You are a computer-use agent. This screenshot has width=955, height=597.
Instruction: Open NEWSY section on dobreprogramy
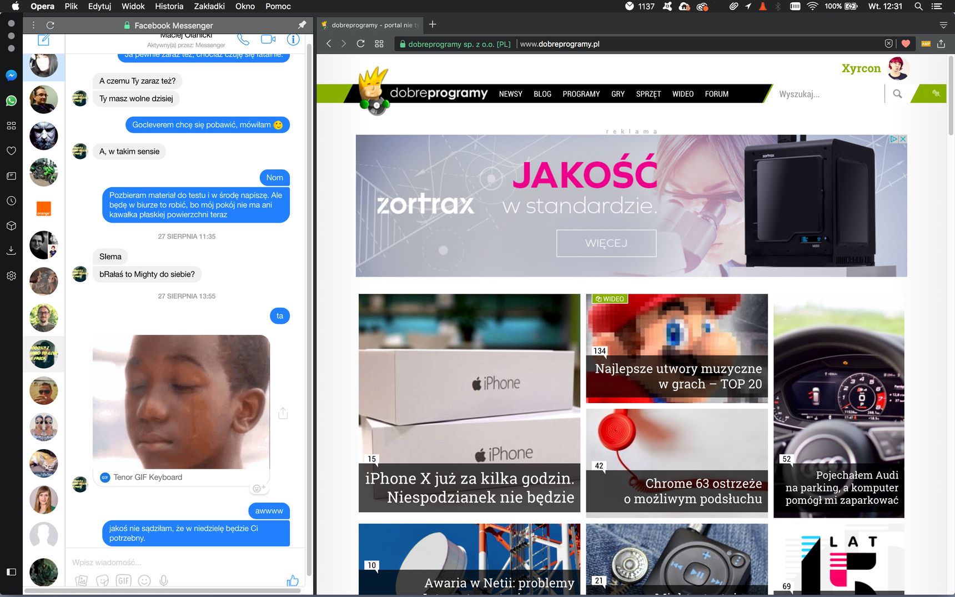pyautogui.click(x=510, y=94)
